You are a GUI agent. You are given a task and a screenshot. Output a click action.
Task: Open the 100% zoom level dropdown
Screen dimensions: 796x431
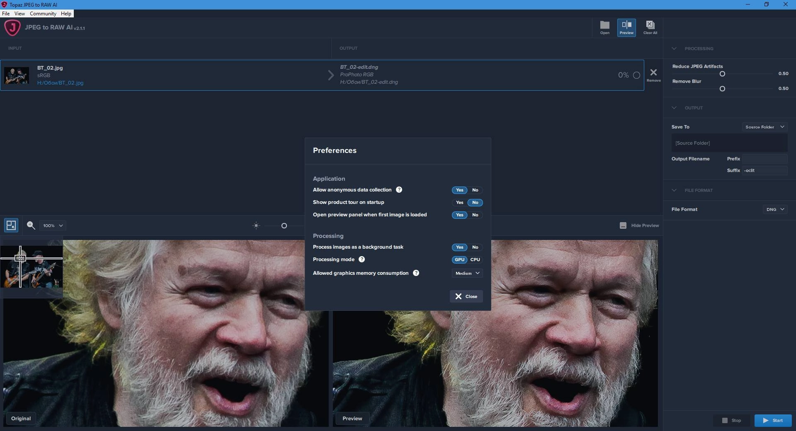tap(53, 225)
